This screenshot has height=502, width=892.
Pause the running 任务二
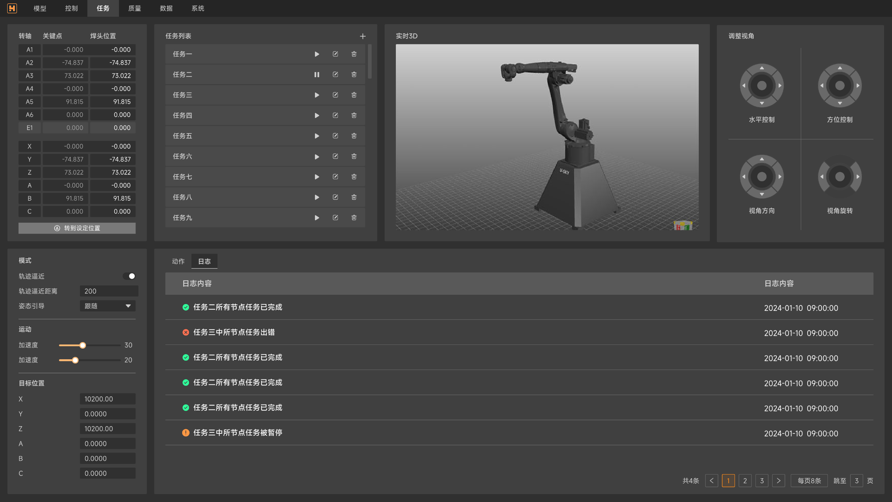click(317, 74)
